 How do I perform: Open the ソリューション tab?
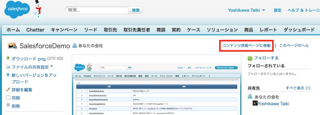click(x=222, y=30)
